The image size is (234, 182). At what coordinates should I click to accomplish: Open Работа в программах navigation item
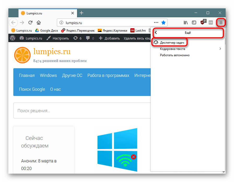(x=108, y=76)
